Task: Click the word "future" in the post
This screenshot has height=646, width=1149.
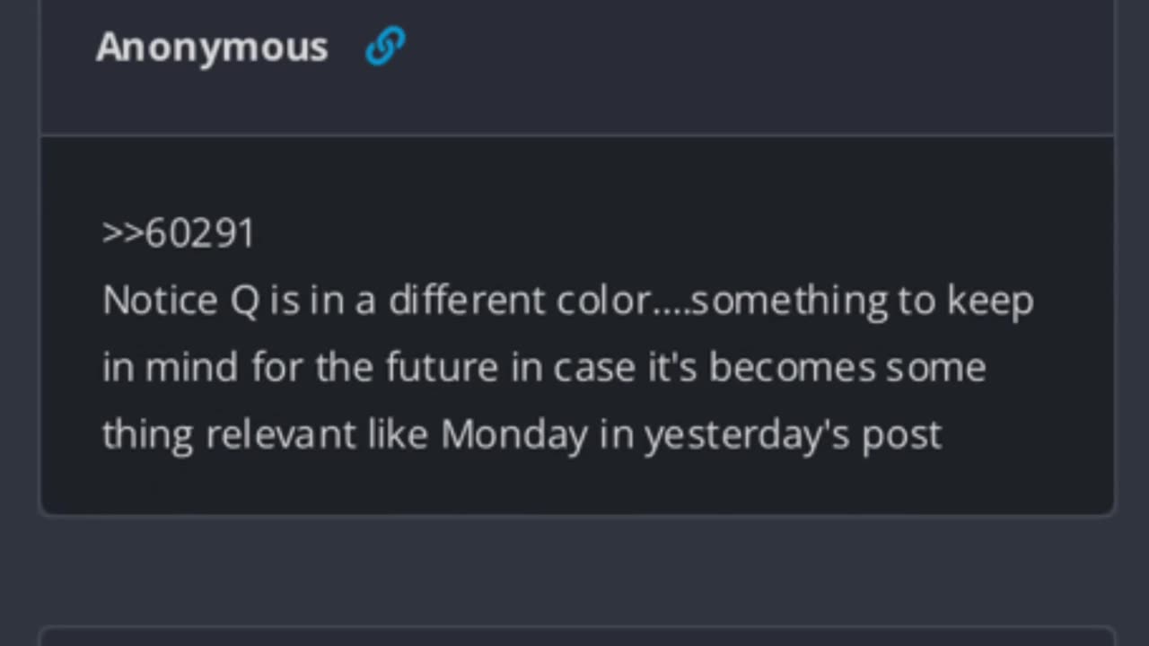Action: click(443, 368)
